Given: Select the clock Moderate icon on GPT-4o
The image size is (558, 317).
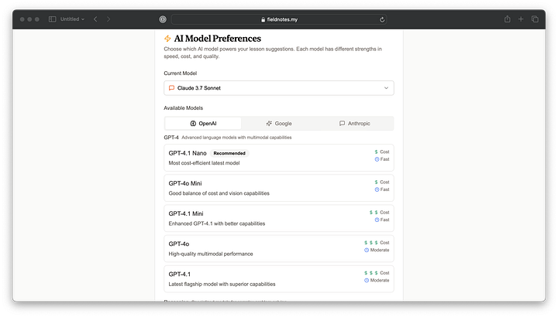Looking at the screenshot, I should coord(367,251).
